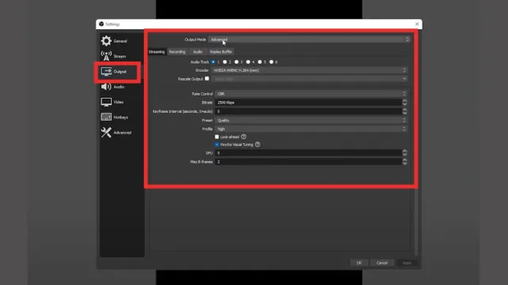The image size is (508, 285).
Task: Open the Advanced settings section
Action: pyautogui.click(x=116, y=133)
